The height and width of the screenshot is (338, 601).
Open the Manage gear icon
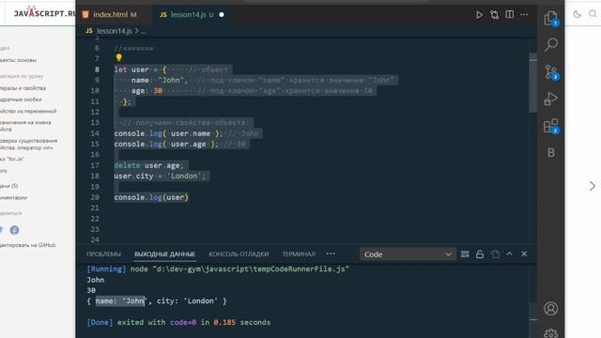tap(551, 333)
